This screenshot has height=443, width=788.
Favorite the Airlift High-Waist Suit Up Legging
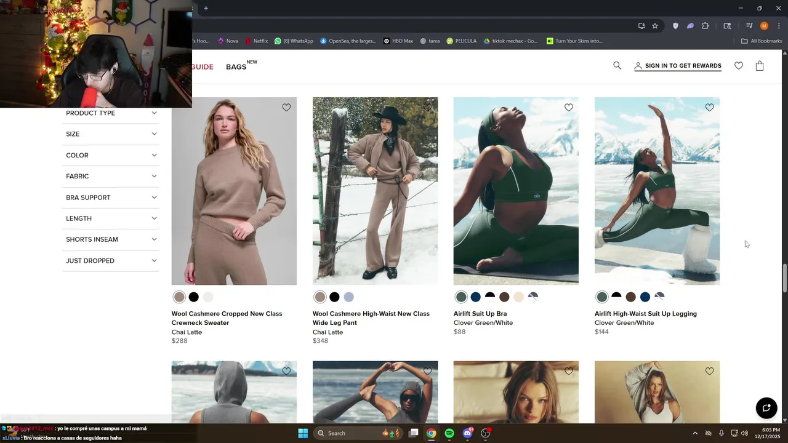[x=710, y=107]
